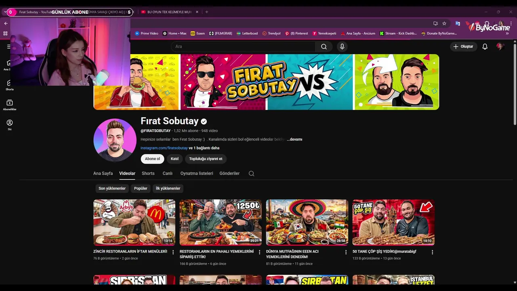Click the Fırat Sobutay profile picture

tap(115, 140)
